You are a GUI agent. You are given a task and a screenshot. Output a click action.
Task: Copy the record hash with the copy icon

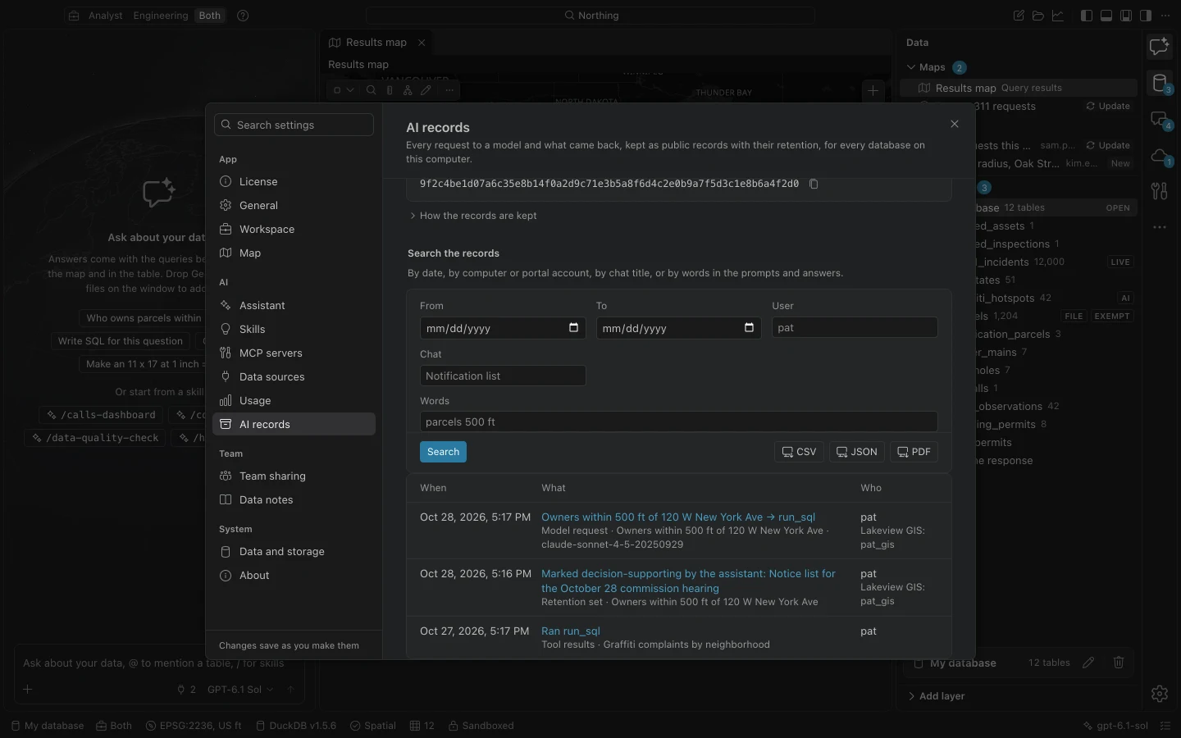[814, 184]
